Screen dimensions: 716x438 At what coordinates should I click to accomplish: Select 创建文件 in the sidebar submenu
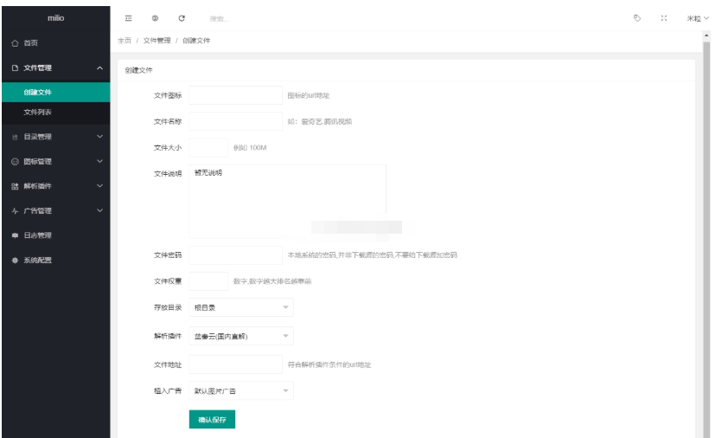(x=55, y=92)
